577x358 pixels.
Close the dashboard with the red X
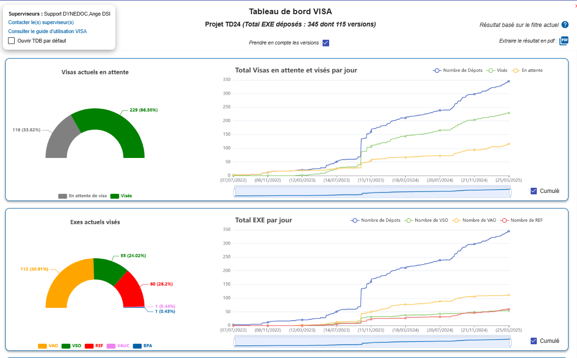click(x=575, y=6)
